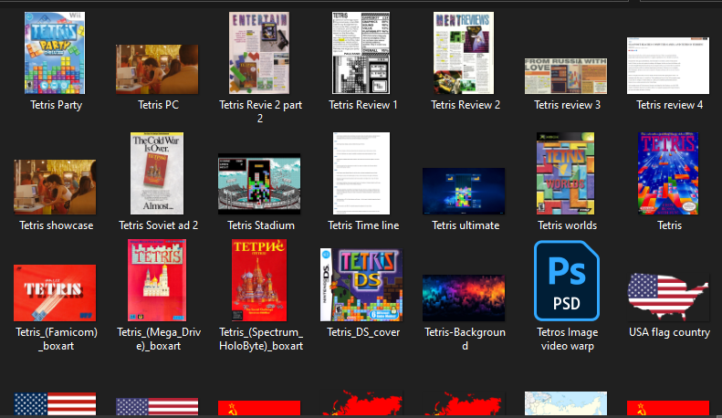Select the Tetris Party Wii cover thumbnail
Screen dimensions: 722x418
click(x=55, y=53)
